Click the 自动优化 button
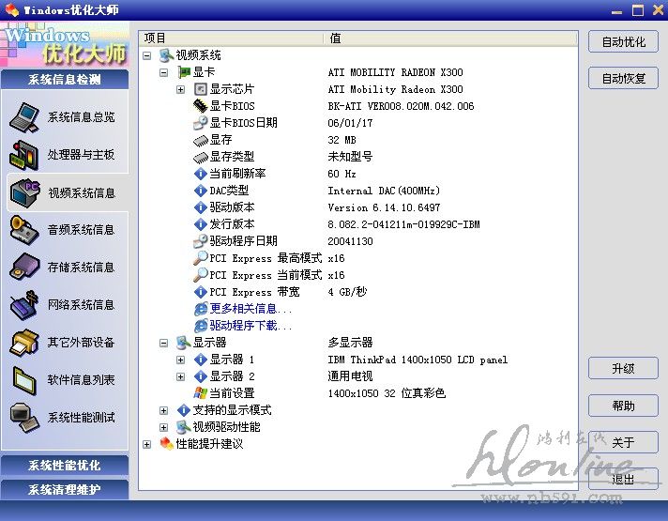668x521 pixels. tap(623, 42)
